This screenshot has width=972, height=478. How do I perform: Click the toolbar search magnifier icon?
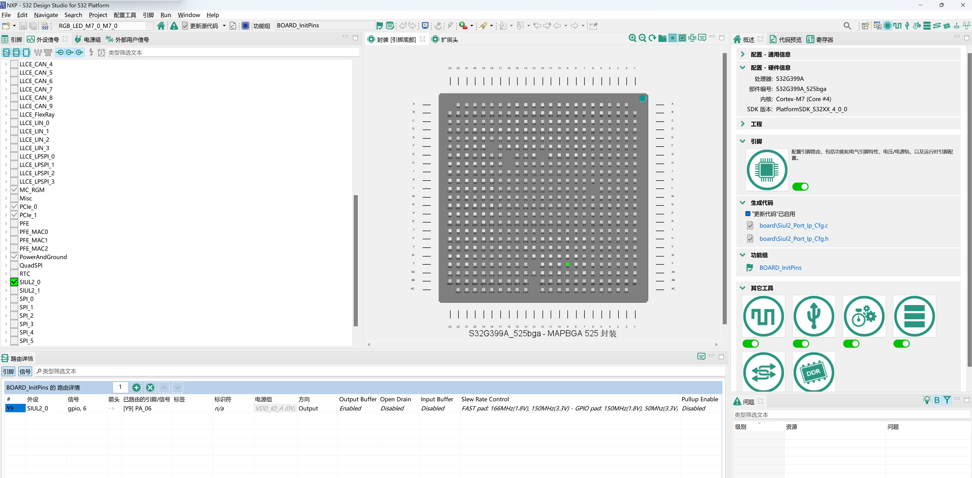click(x=847, y=26)
